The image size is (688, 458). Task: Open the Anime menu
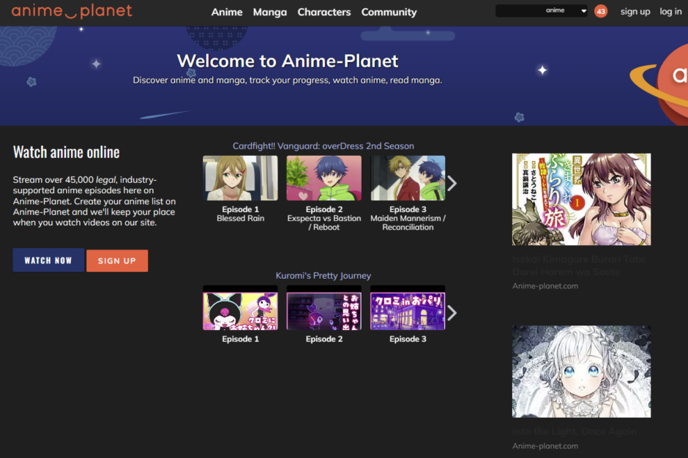[227, 12]
